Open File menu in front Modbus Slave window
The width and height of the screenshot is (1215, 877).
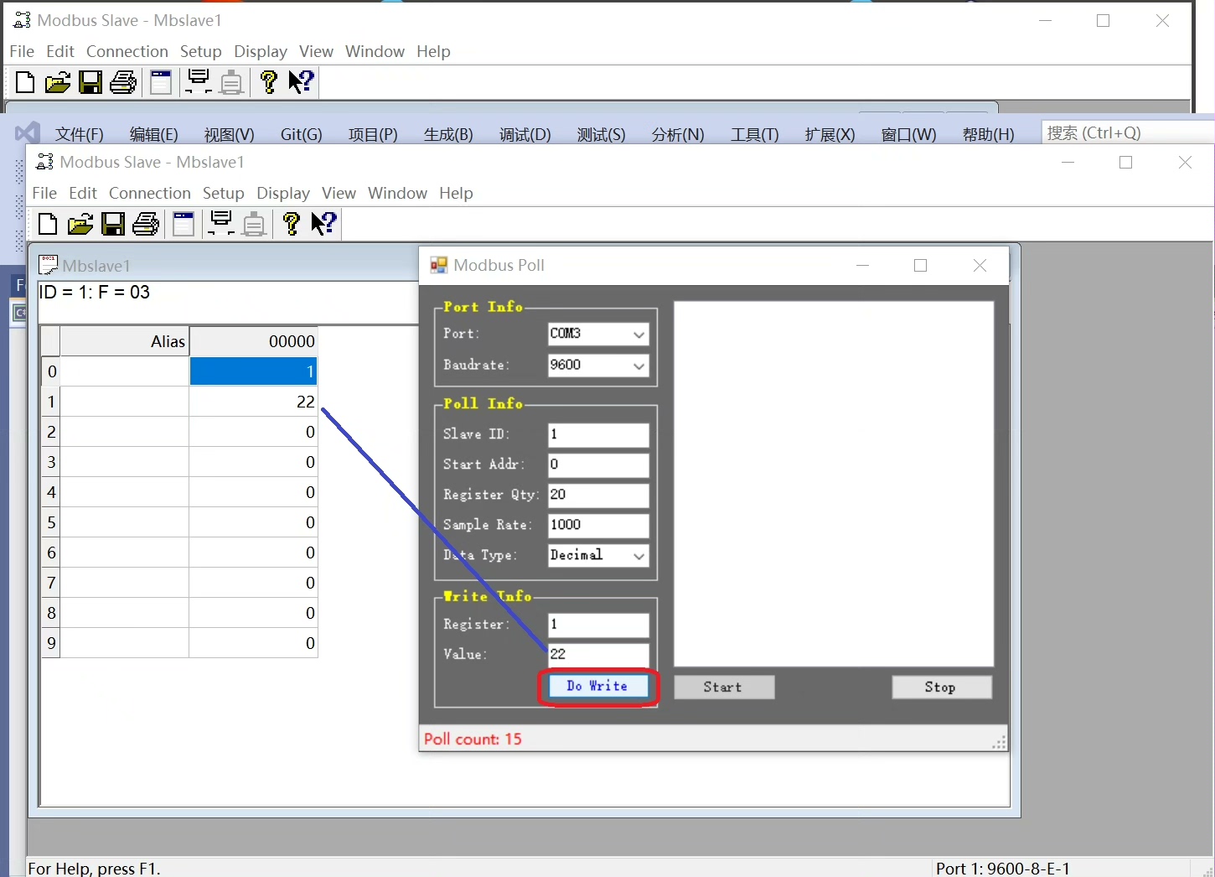click(x=44, y=193)
